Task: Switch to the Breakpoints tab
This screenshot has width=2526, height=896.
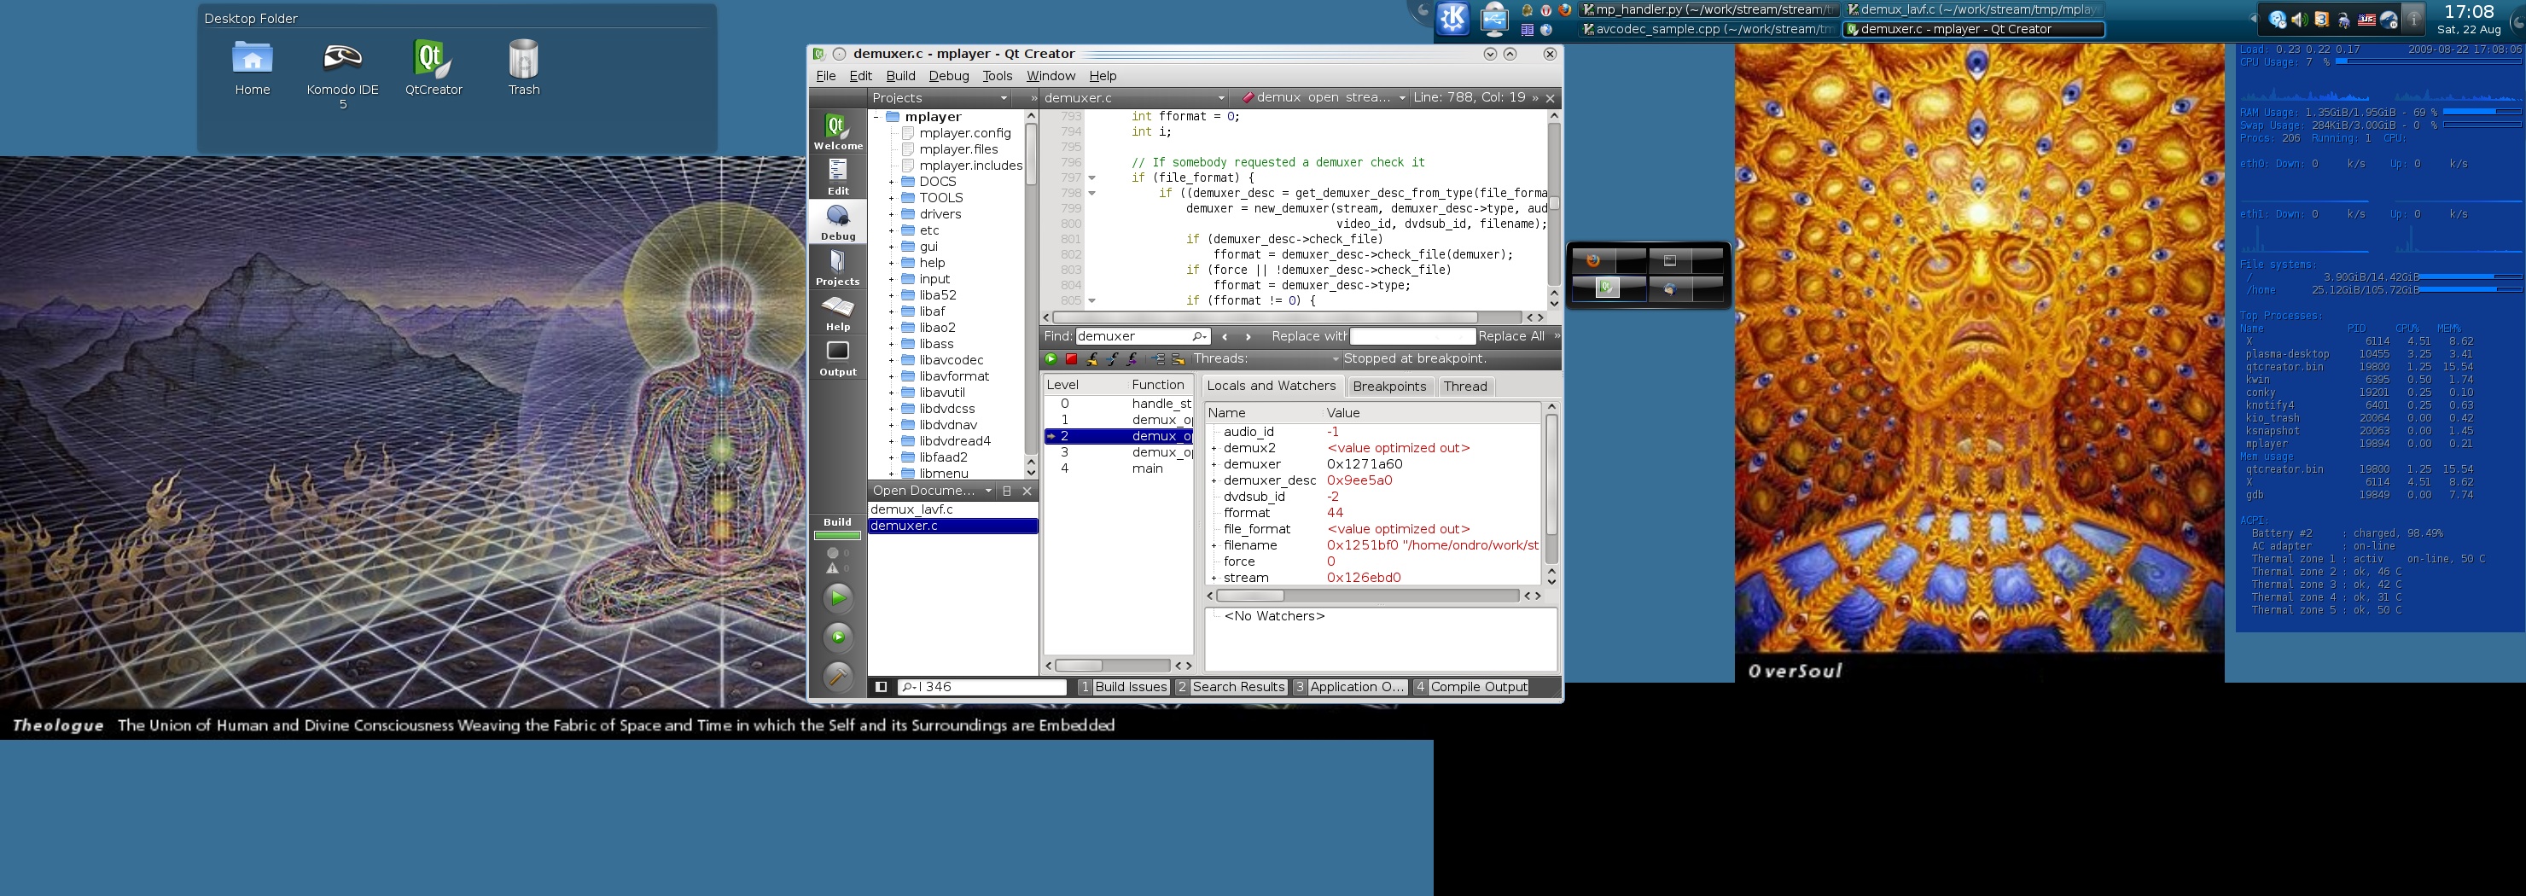Action: [1388, 387]
